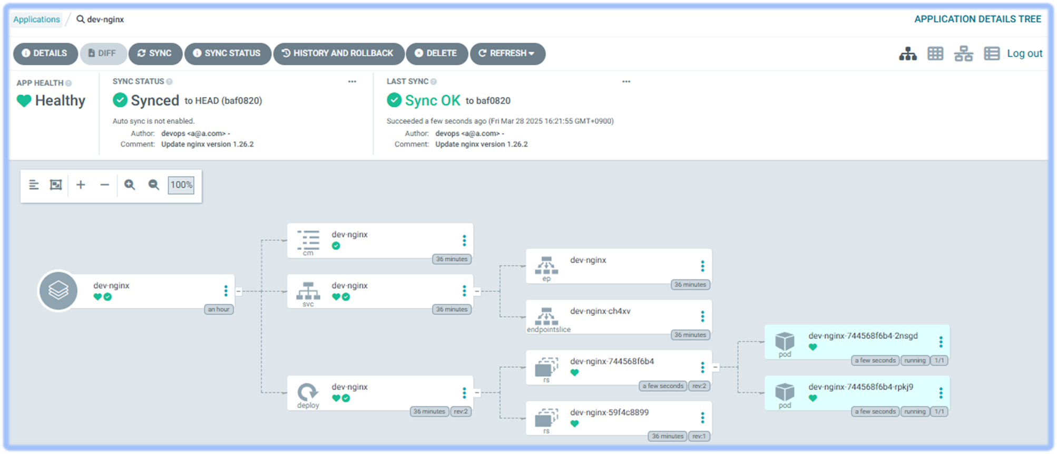
Task: Click the endpointslice resource icon
Action: 546,316
